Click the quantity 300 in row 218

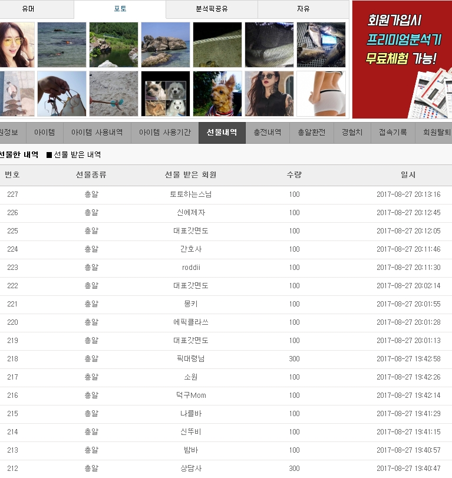pyautogui.click(x=295, y=359)
